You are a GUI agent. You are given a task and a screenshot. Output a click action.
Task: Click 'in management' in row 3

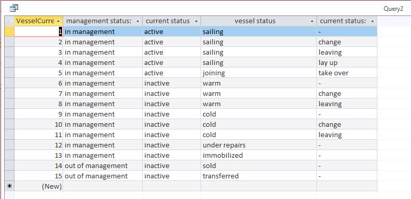coord(89,52)
